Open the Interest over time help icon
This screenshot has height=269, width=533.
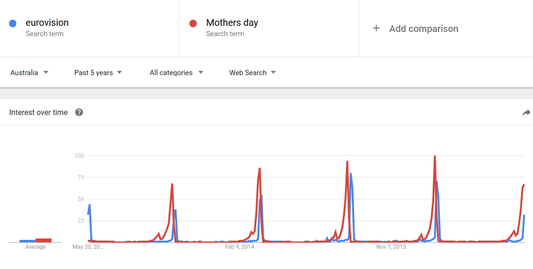[79, 112]
